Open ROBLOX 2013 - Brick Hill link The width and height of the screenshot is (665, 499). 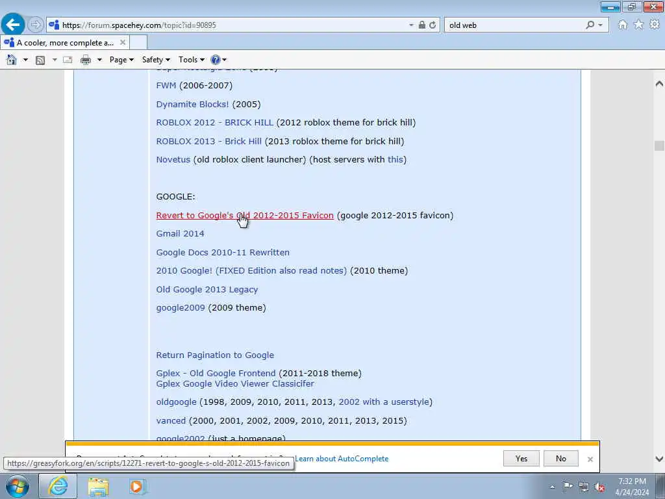tap(208, 141)
